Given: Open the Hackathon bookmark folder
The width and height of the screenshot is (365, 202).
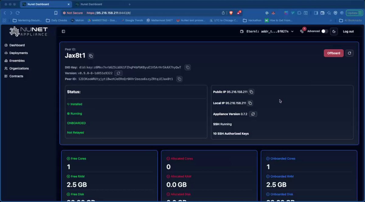Looking at the screenshot, I should (252, 21).
